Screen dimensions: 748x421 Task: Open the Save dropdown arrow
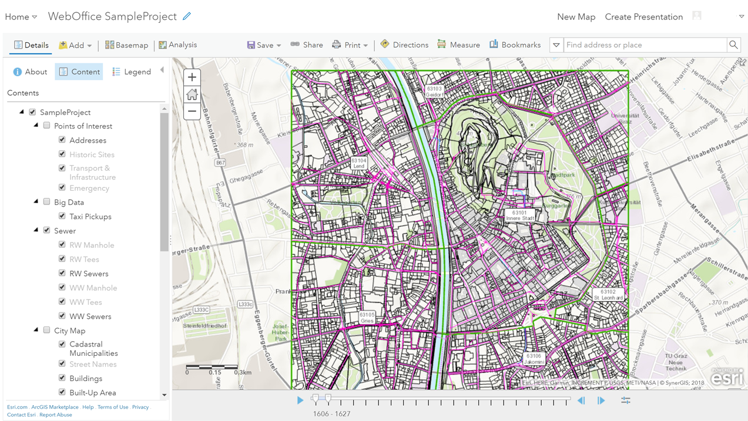click(277, 45)
